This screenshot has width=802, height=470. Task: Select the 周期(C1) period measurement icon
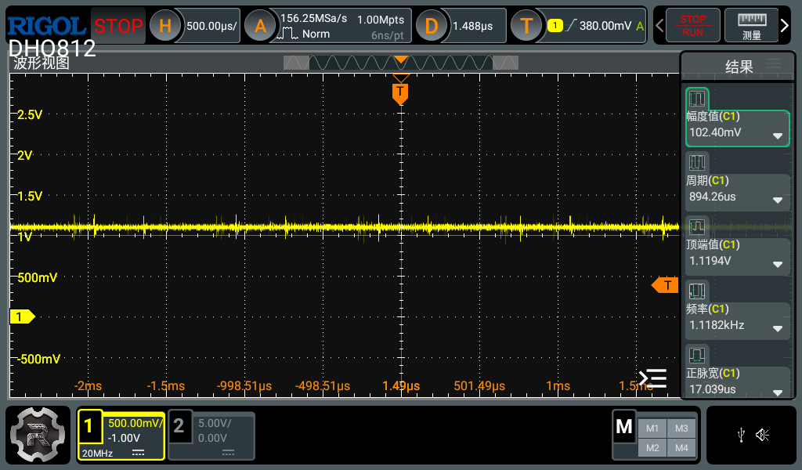pyautogui.click(x=696, y=163)
